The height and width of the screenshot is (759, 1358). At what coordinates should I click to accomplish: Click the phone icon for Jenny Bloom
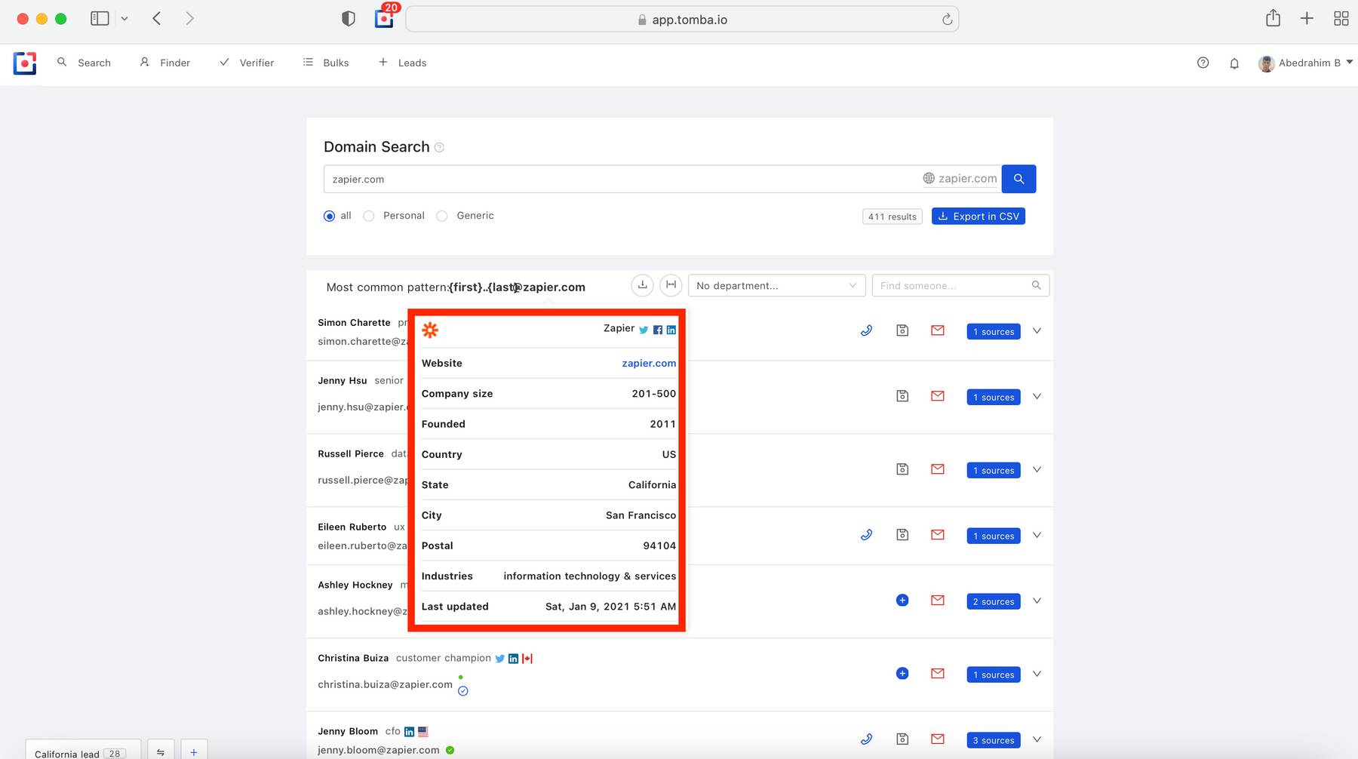[867, 739]
